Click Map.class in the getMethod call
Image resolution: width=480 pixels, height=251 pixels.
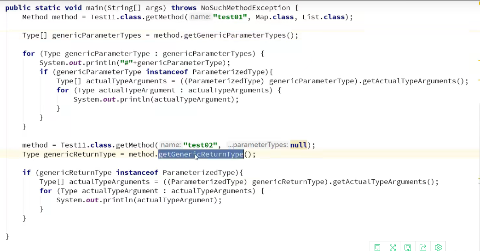click(275, 17)
